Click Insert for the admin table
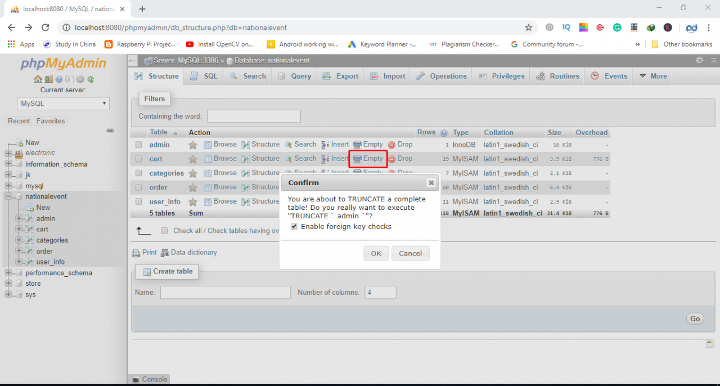Viewport: 720px width, 386px height. pos(335,145)
